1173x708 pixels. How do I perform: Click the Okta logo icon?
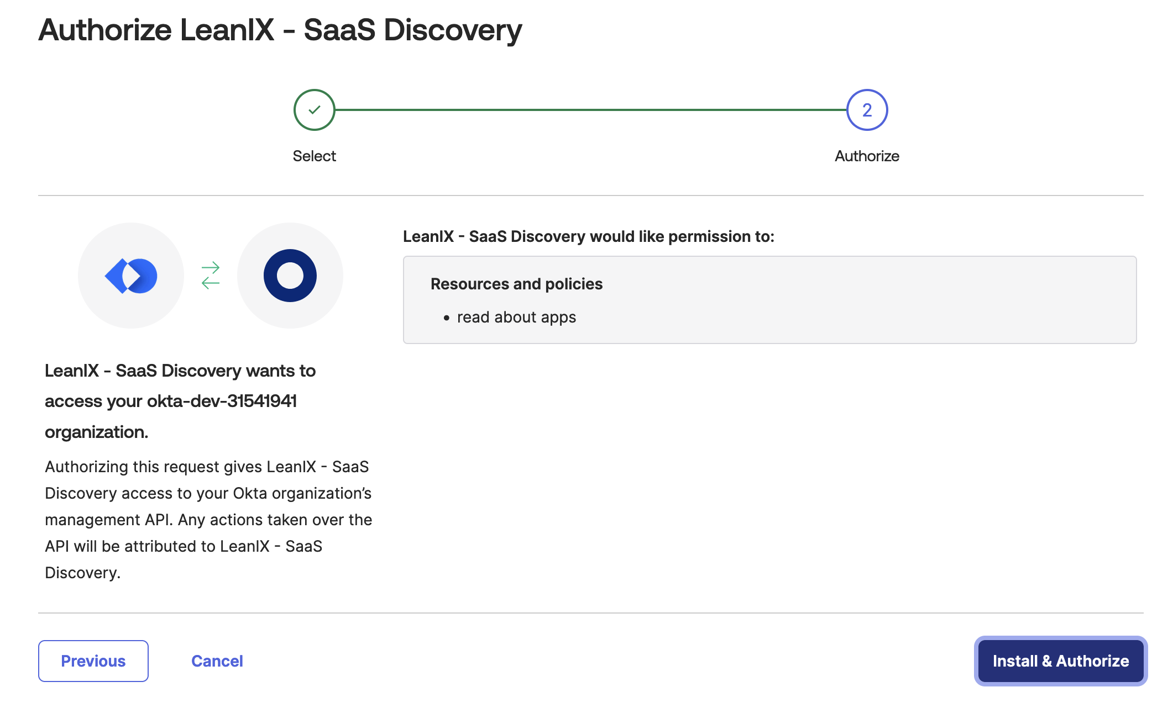(x=290, y=276)
